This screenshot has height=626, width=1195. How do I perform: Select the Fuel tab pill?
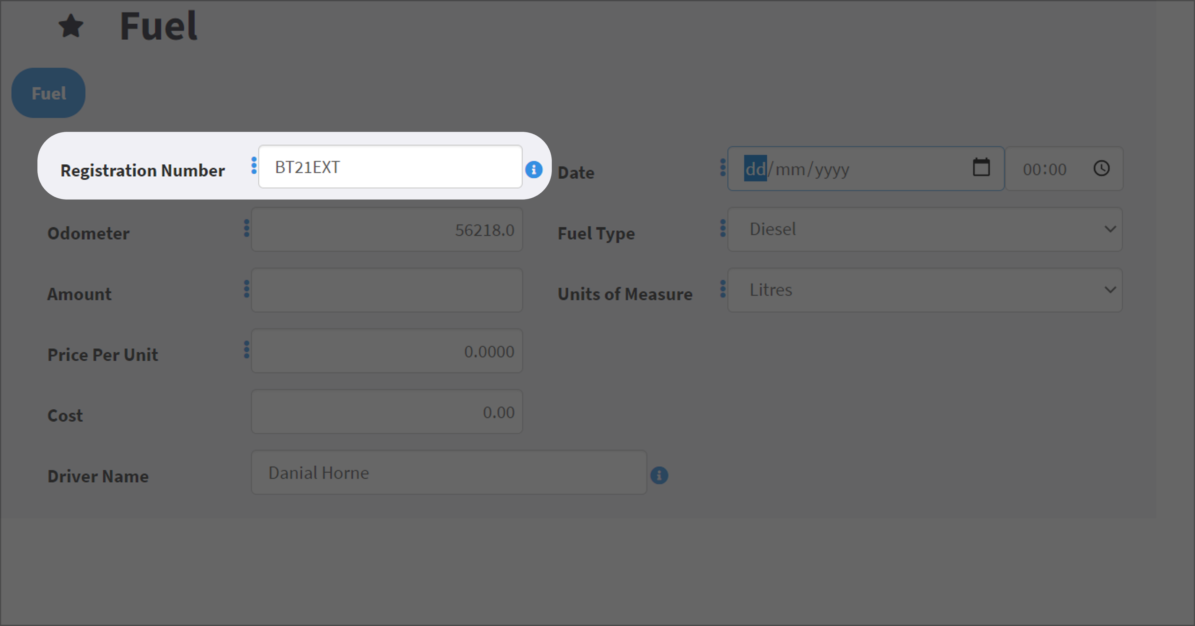click(49, 93)
